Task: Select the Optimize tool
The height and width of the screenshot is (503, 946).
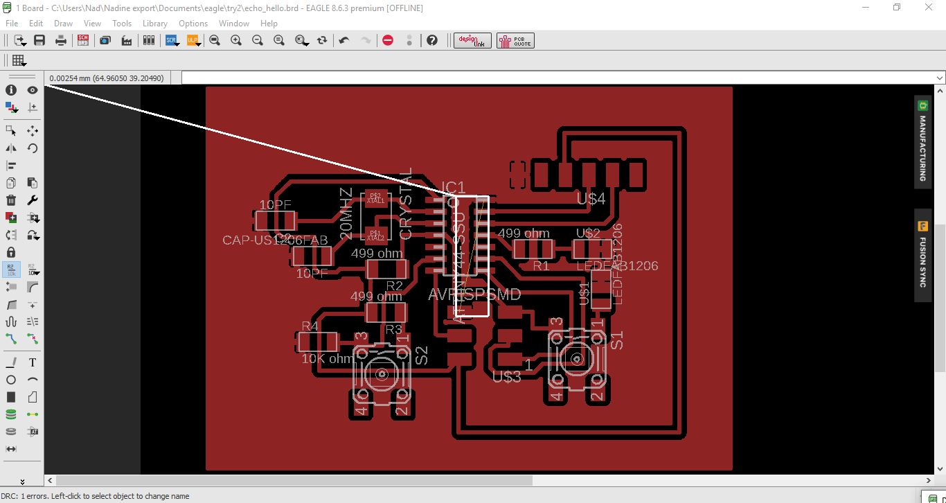Action: pyautogui.click(x=11, y=287)
